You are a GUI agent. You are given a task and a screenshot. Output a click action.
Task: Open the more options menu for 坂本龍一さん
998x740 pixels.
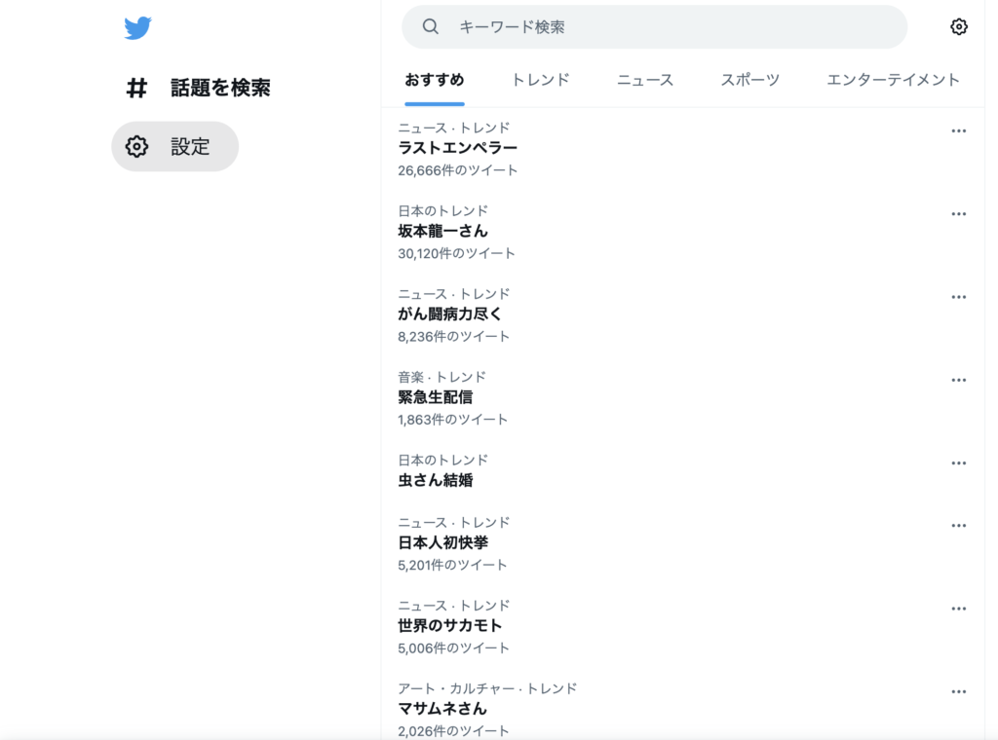(958, 213)
